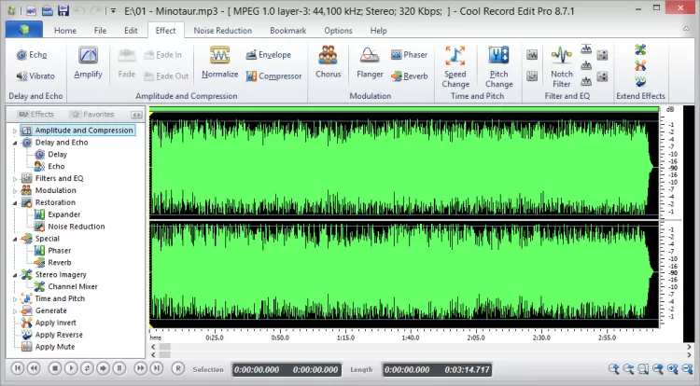Click the horizontal zoom in magnifier icon
This screenshot has width=700, height=386.
[614, 369]
